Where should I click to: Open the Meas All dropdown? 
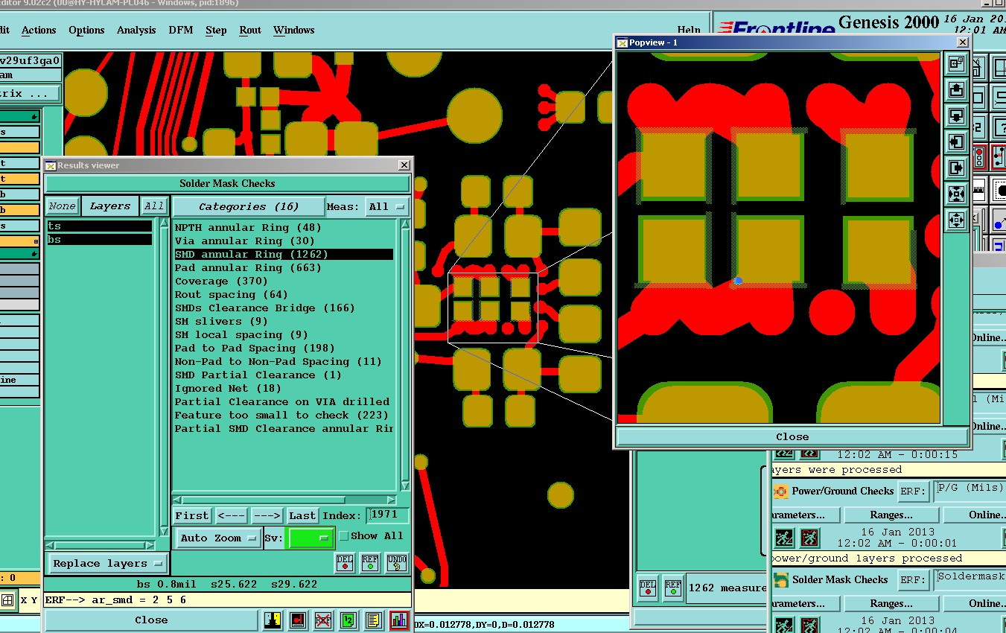click(386, 206)
